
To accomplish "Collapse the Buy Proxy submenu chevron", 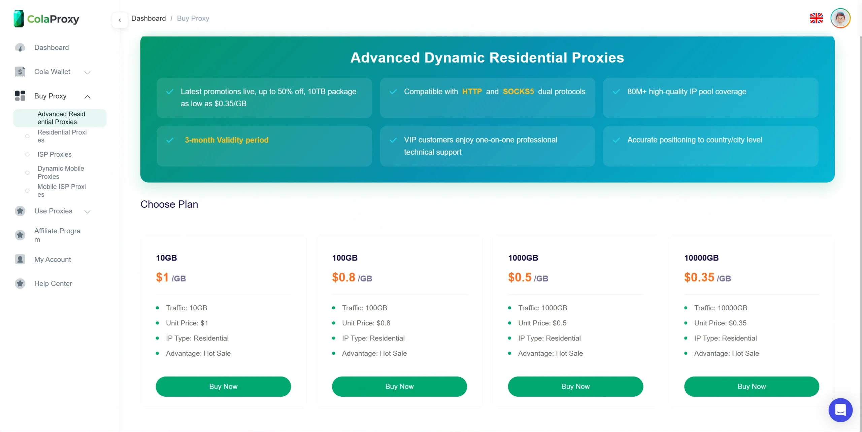I will [x=88, y=96].
